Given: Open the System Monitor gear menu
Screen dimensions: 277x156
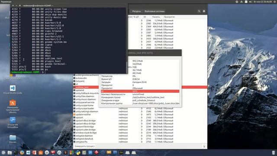Looking at the screenshot, I should point(204,11).
